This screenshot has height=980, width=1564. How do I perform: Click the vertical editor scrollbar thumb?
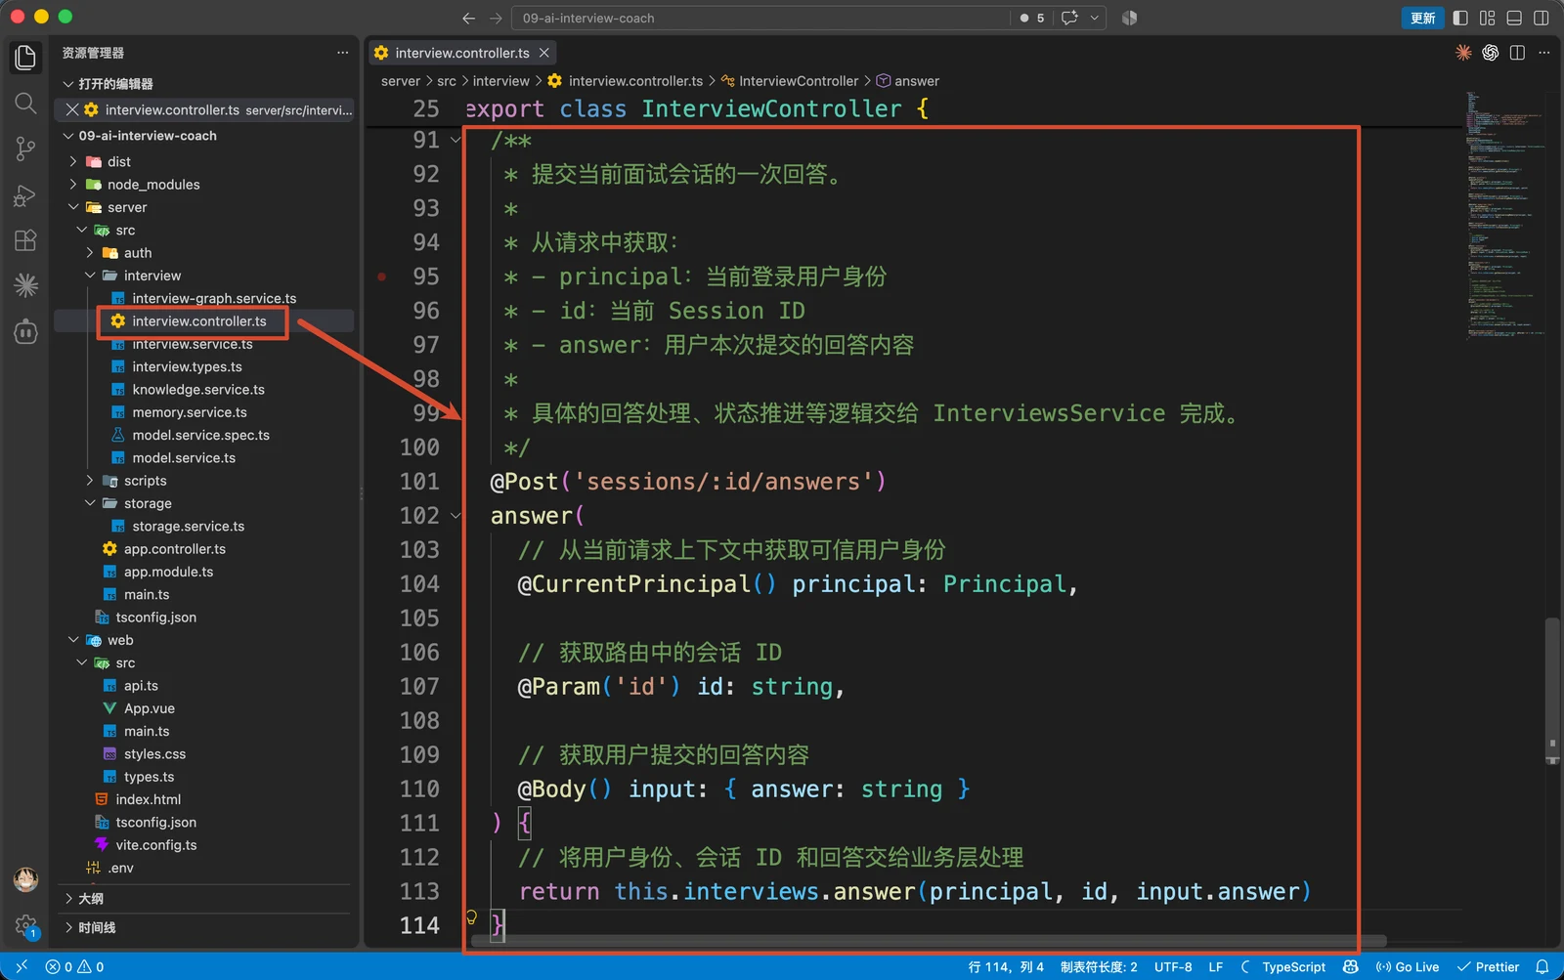[x=1552, y=689]
